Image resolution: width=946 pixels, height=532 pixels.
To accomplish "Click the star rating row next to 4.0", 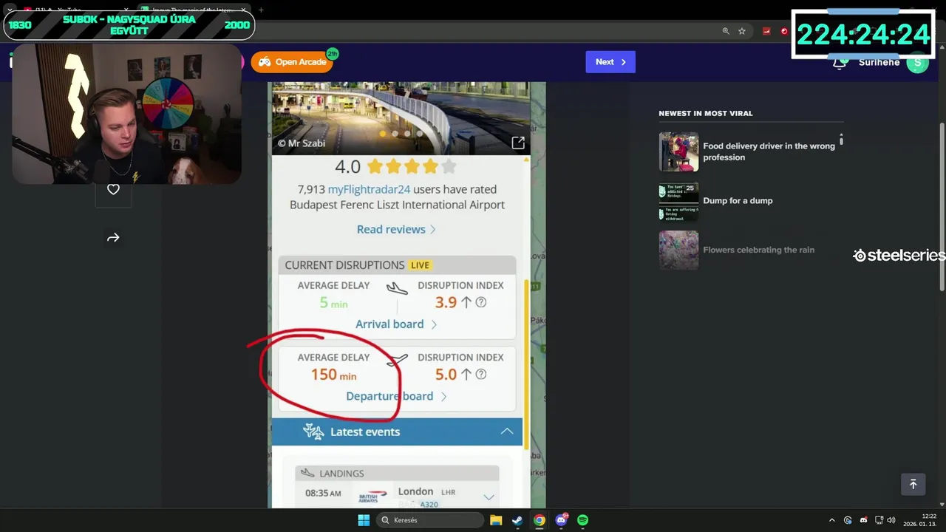I will point(412,166).
